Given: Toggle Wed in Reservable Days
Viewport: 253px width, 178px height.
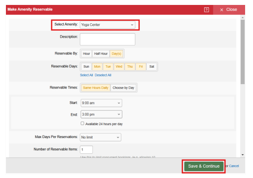Looking at the screenshot, I should [x=119, y=67].
